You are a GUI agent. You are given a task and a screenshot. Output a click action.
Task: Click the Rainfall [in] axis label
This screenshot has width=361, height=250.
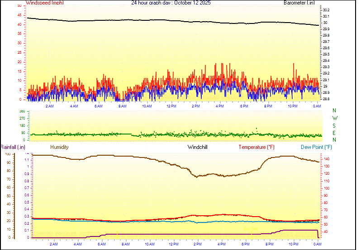pyautogui.click(x=13, y=147)
